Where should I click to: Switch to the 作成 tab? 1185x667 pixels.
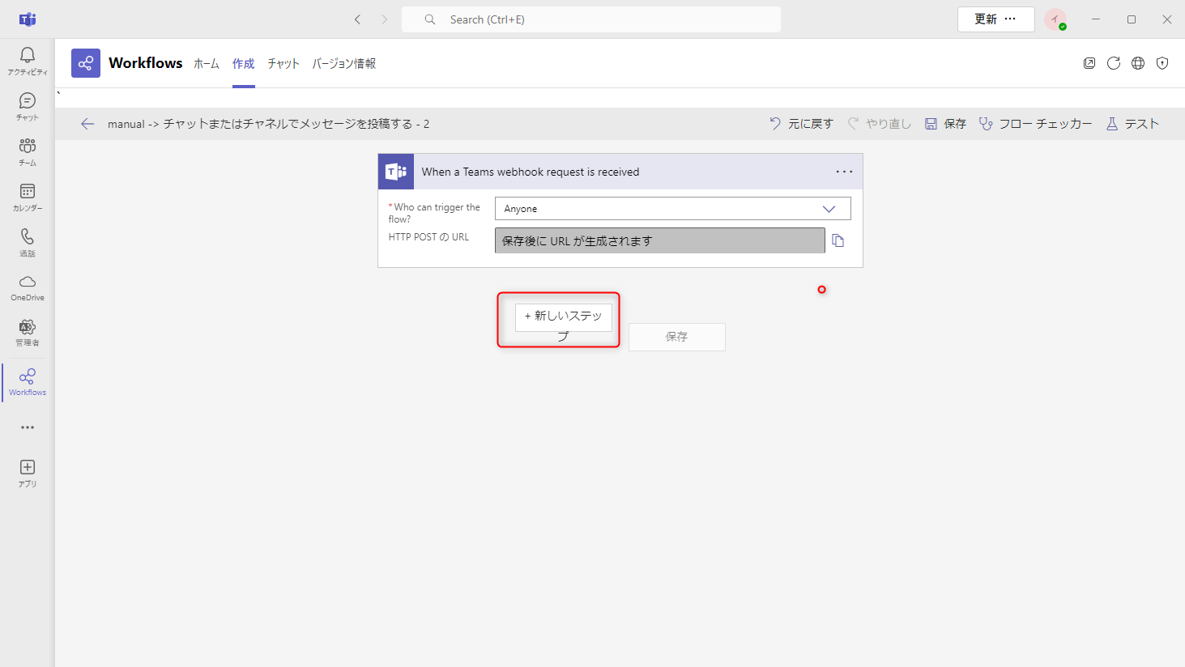(x=244, y=63)
